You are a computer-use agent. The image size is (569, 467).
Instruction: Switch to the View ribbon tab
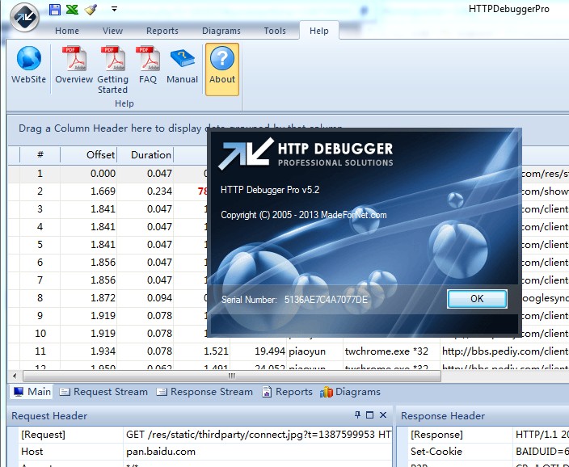[x=112, y=31]
